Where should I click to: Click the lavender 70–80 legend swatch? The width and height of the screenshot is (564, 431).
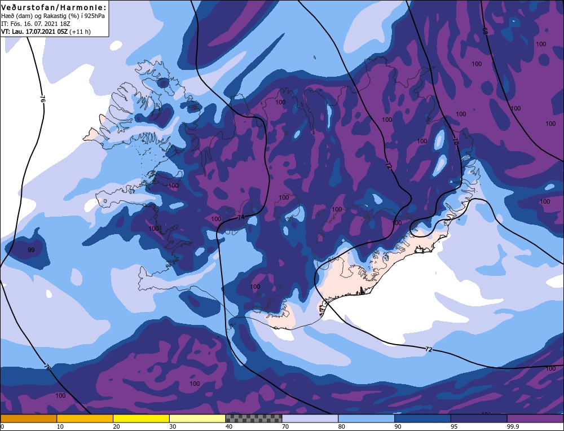[x=310, y=418]
